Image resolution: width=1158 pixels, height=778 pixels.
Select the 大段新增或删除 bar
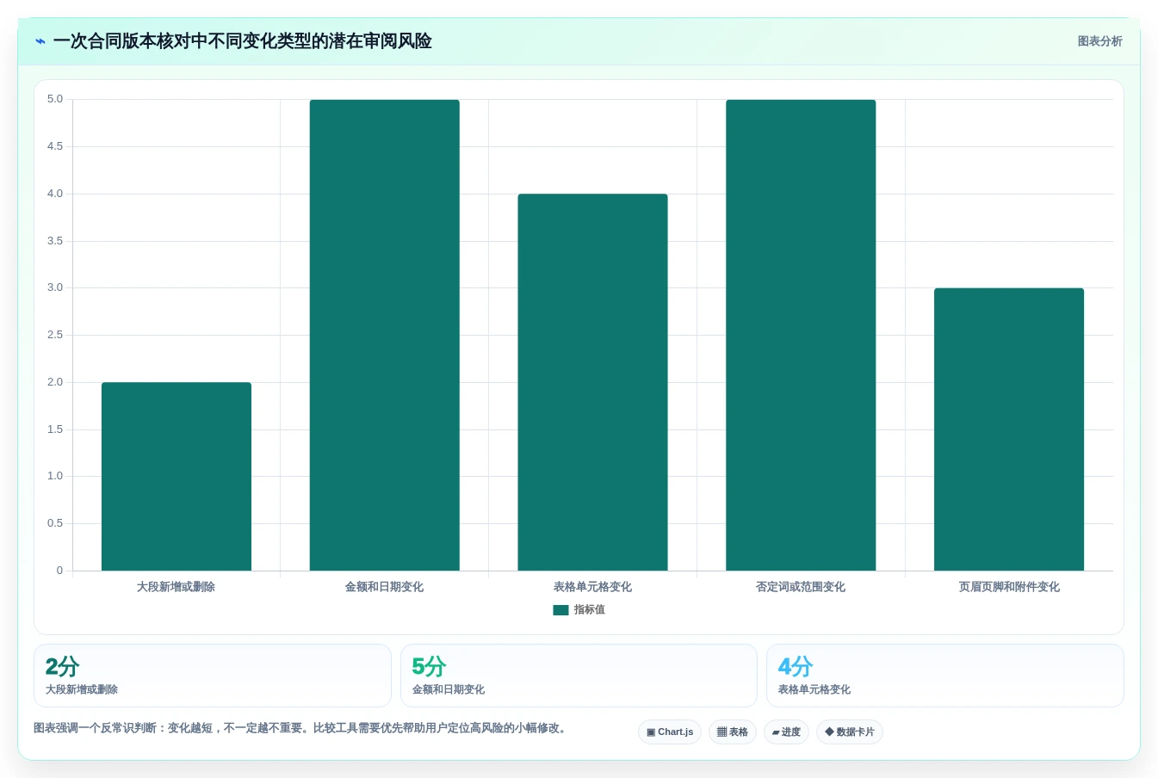[176, 476]
